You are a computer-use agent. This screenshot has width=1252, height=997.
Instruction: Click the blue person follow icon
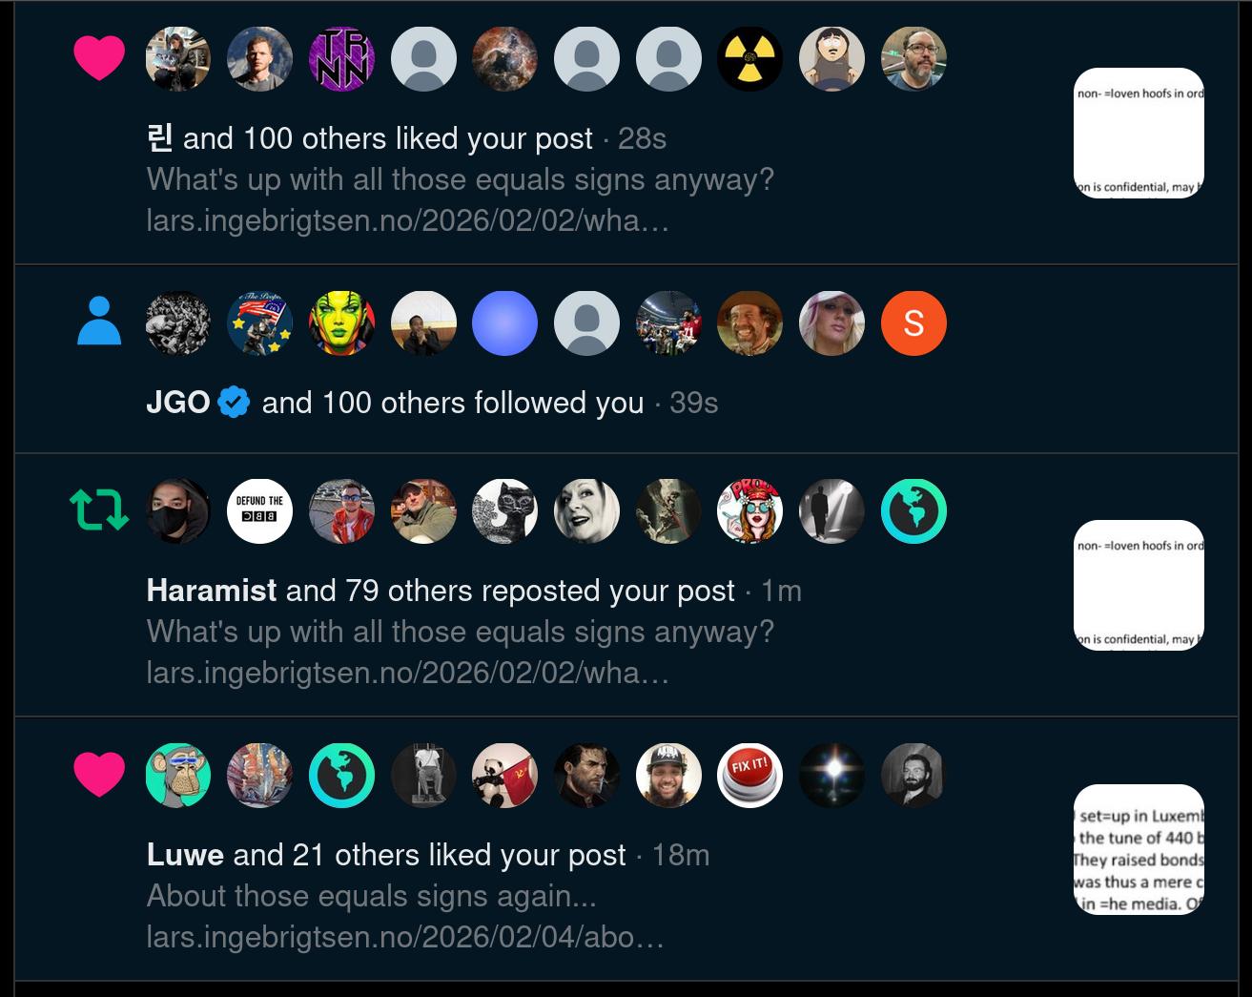pos(99,322)
